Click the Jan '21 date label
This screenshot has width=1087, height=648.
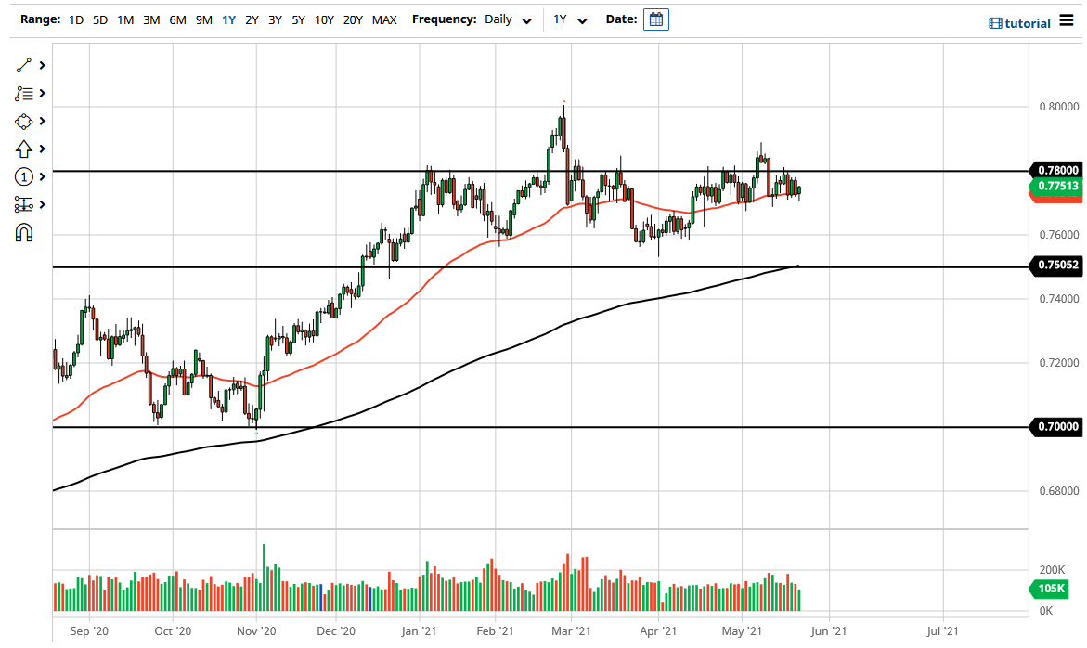(420, 631)
